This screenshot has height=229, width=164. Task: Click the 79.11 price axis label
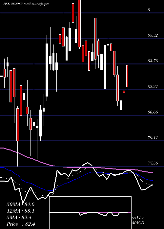click(153, 138)
